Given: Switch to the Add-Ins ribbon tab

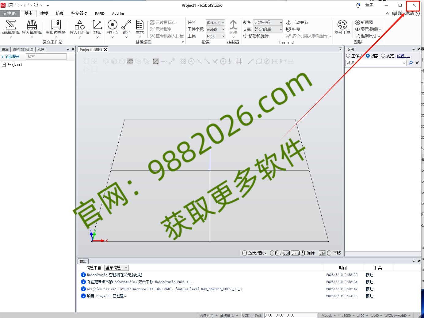Looking at the screenshot, I should coord(118,13).
